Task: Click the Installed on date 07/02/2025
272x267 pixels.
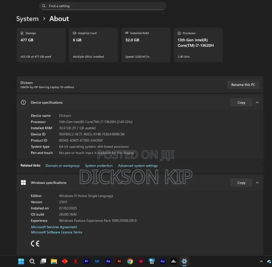Action: [x=68, y=208]
